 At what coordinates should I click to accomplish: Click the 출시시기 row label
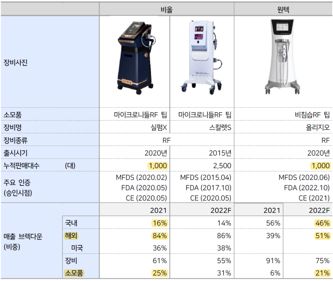pyautogui.click(x=15, y=153)
